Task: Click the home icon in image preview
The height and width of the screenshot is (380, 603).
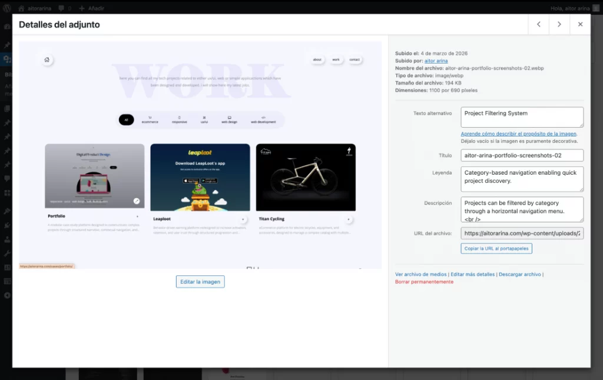Action: [47, 59]
